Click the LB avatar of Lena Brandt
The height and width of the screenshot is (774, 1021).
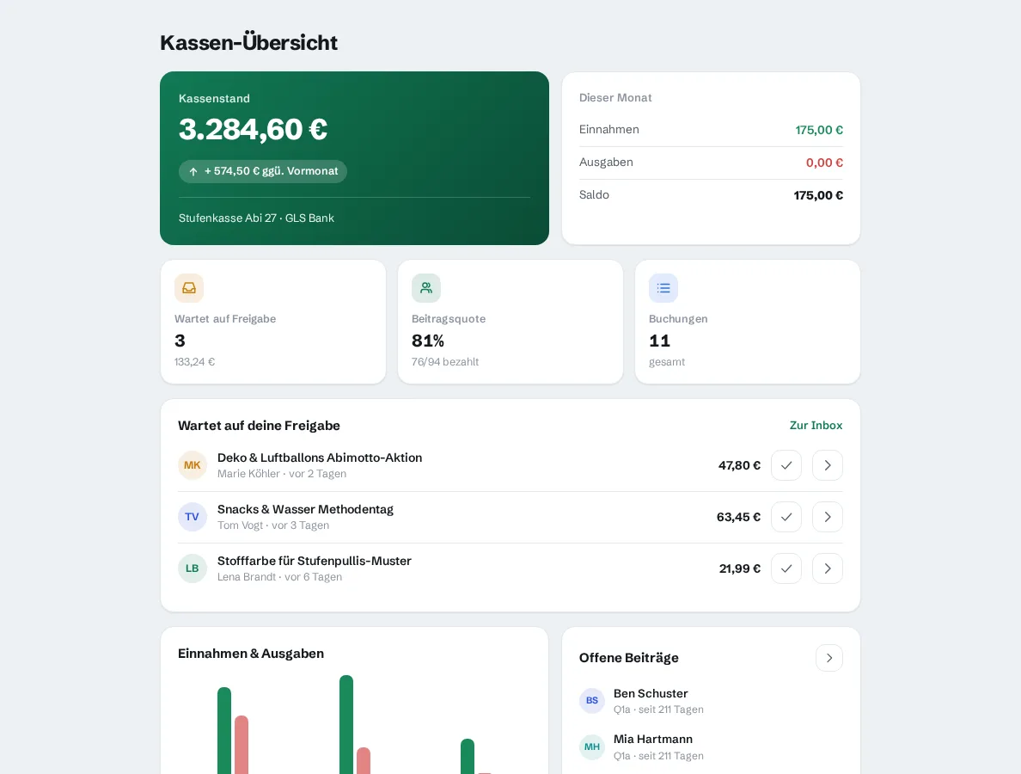click(193, 568)
